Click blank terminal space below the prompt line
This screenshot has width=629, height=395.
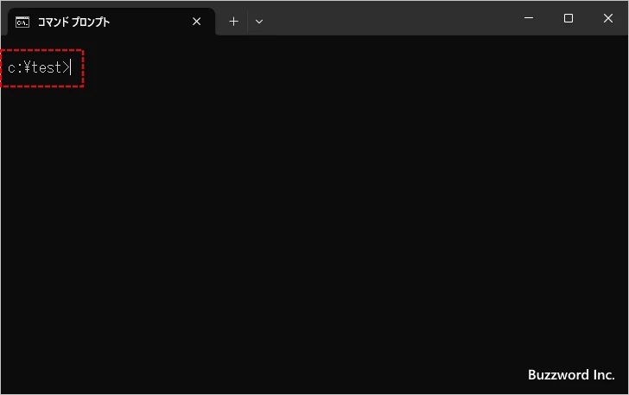tap(173, 130)
